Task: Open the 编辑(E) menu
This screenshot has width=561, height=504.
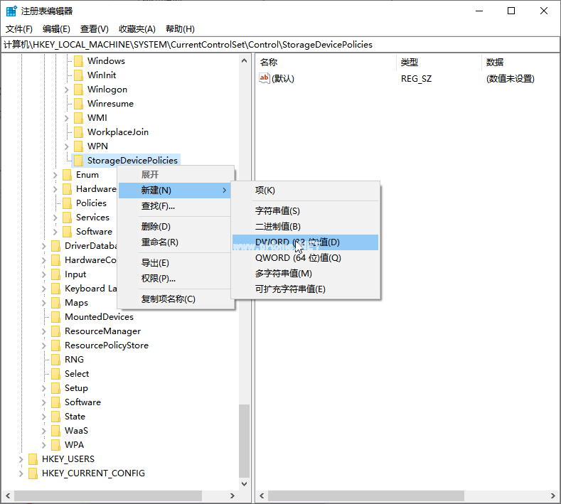Action: point(56,29)
